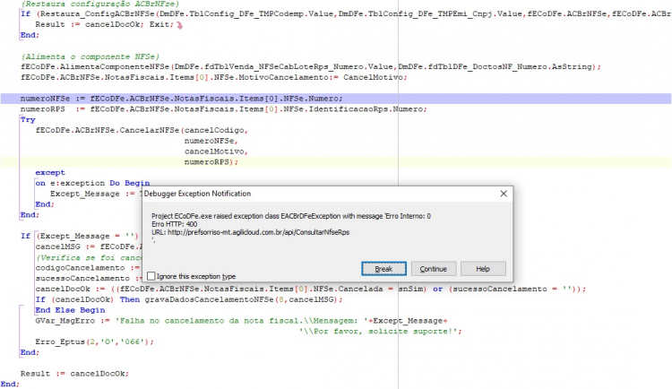Click 'Result := cancelDocOk; Exit;' line
This screenshot has width=672, height=389.
coord(105,24)
